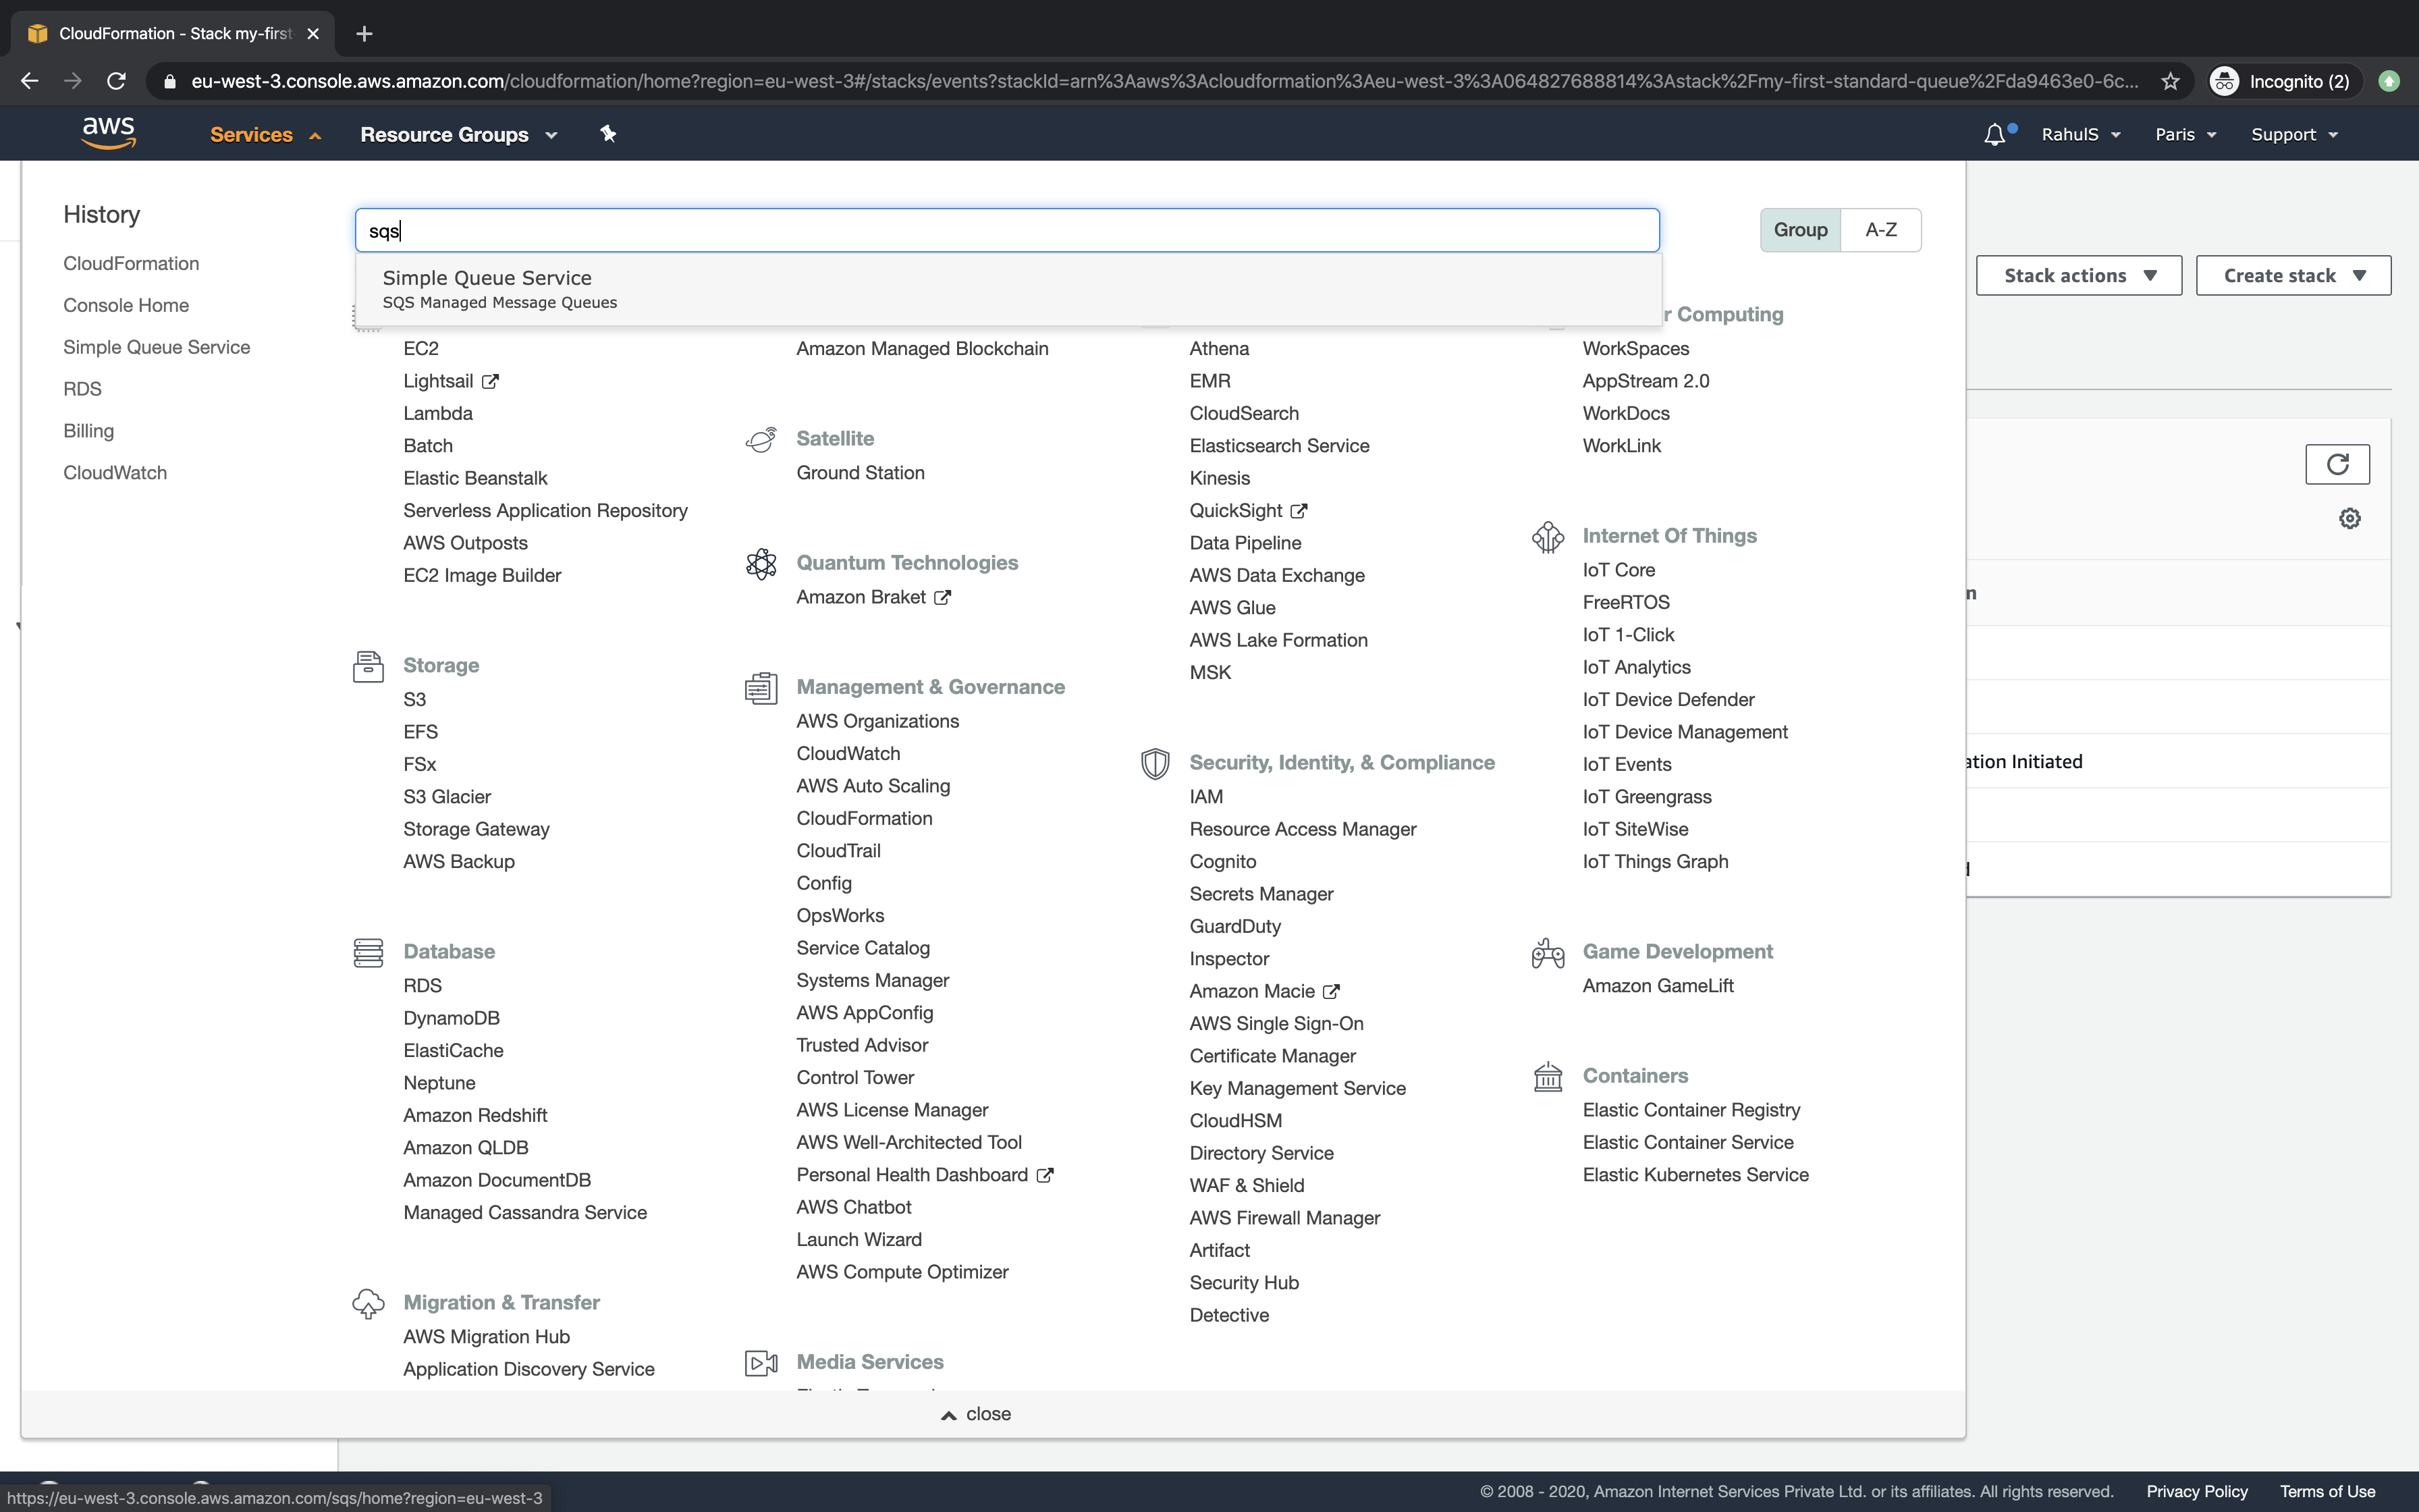Click the notification bell icon
The height and width of the screenshot is (1512, 2419).
tap(1995, 133)
